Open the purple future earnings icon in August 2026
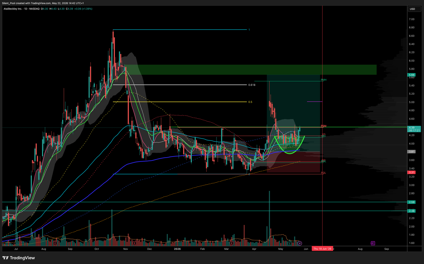 (x=372, y=243)
